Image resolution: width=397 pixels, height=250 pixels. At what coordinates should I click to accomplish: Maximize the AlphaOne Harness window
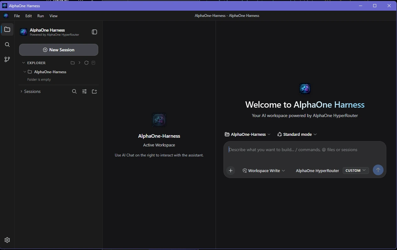pyautogui.click(x=374, y=6)
